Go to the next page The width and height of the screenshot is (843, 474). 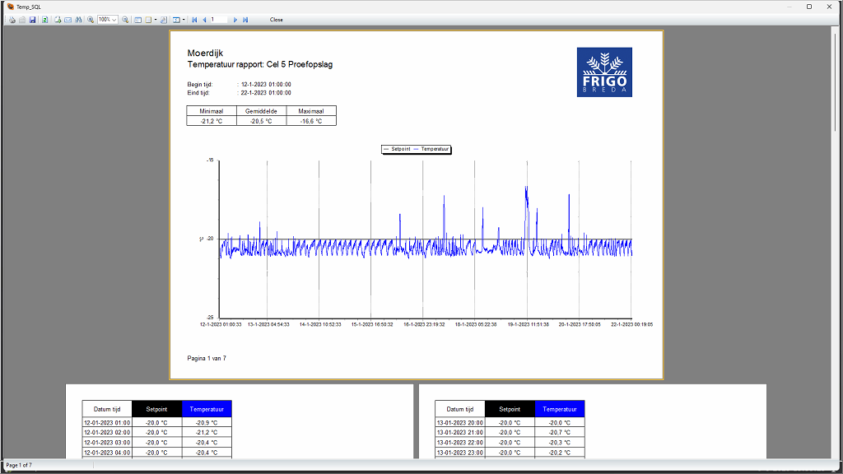tap(235, 20)
